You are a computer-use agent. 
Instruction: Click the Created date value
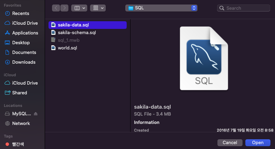click(x=245, y=130)
